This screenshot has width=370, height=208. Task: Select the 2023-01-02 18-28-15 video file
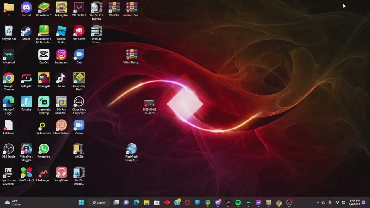pyautogui.click(x=149, y=107)
